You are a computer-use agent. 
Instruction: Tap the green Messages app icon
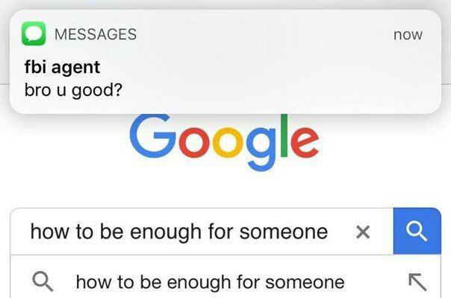[x=34, y=34]
